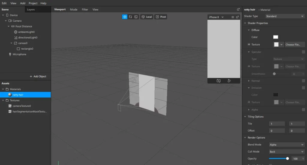Enable the Normal checkbox
Viewport: 307px width, 165px height.
(x=303, y=81)
